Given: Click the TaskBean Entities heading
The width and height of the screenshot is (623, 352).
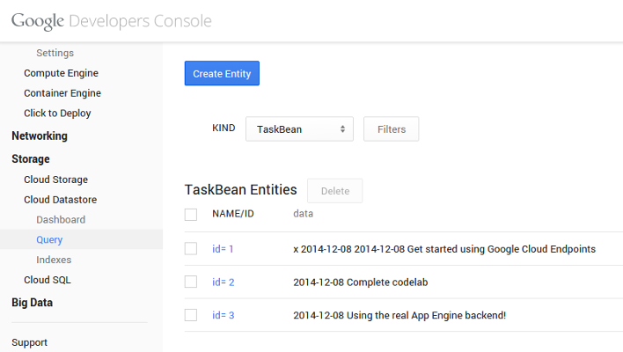Looking at the screenshot, I should [x=241, y=190].
